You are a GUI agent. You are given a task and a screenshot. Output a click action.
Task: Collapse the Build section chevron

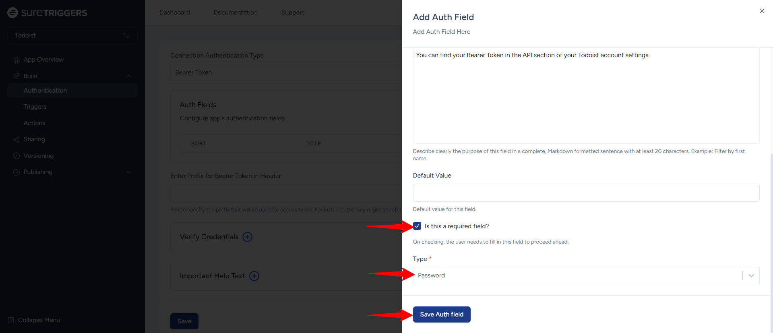click(129, 76)
